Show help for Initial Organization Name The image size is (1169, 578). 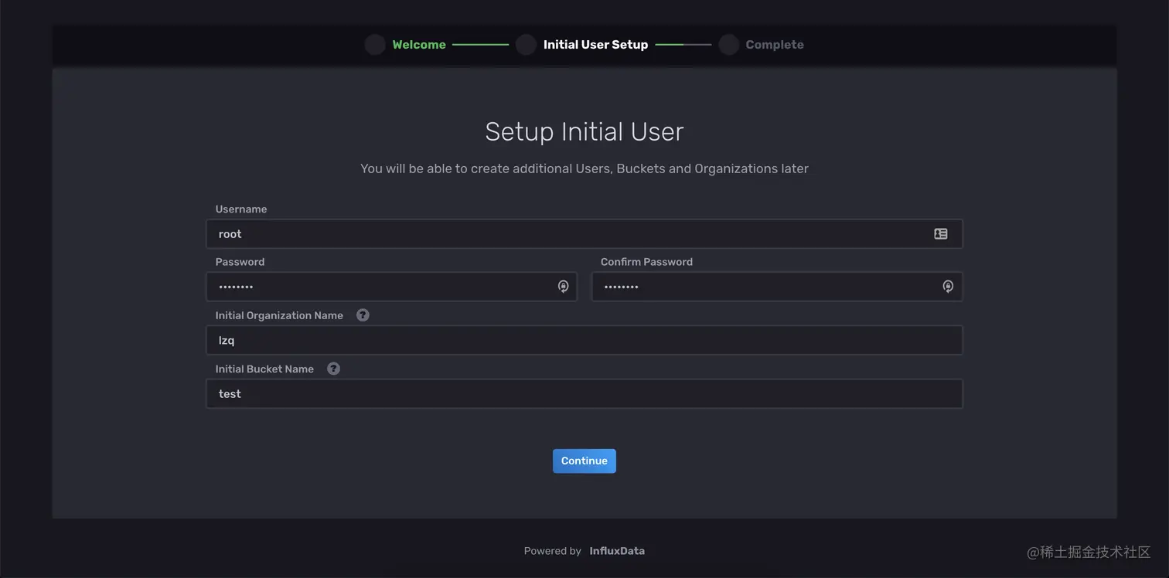(363, 315)
